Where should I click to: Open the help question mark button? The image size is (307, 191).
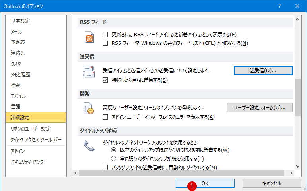pyautogui.click(x=280, y=6)
